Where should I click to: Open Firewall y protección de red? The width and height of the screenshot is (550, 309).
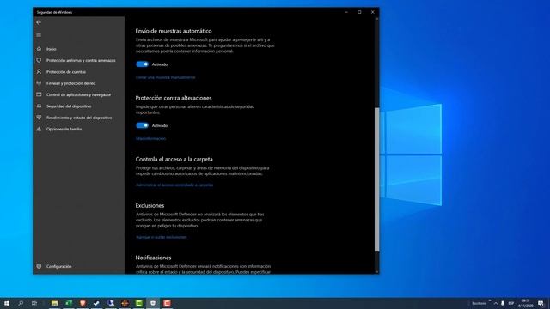point(70,83)
